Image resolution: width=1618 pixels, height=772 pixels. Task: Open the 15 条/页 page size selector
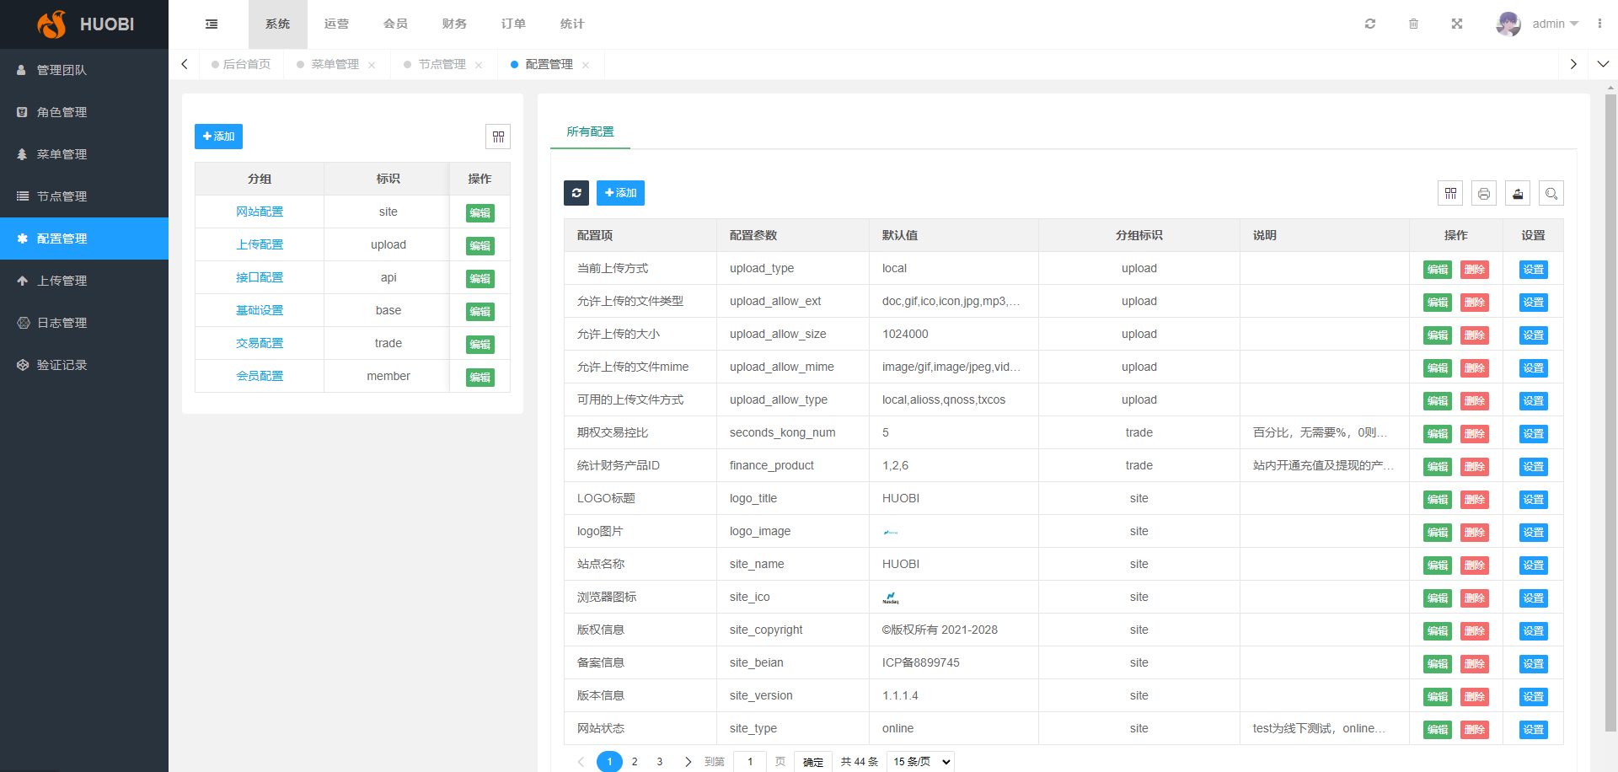click(x=920, y=762)
